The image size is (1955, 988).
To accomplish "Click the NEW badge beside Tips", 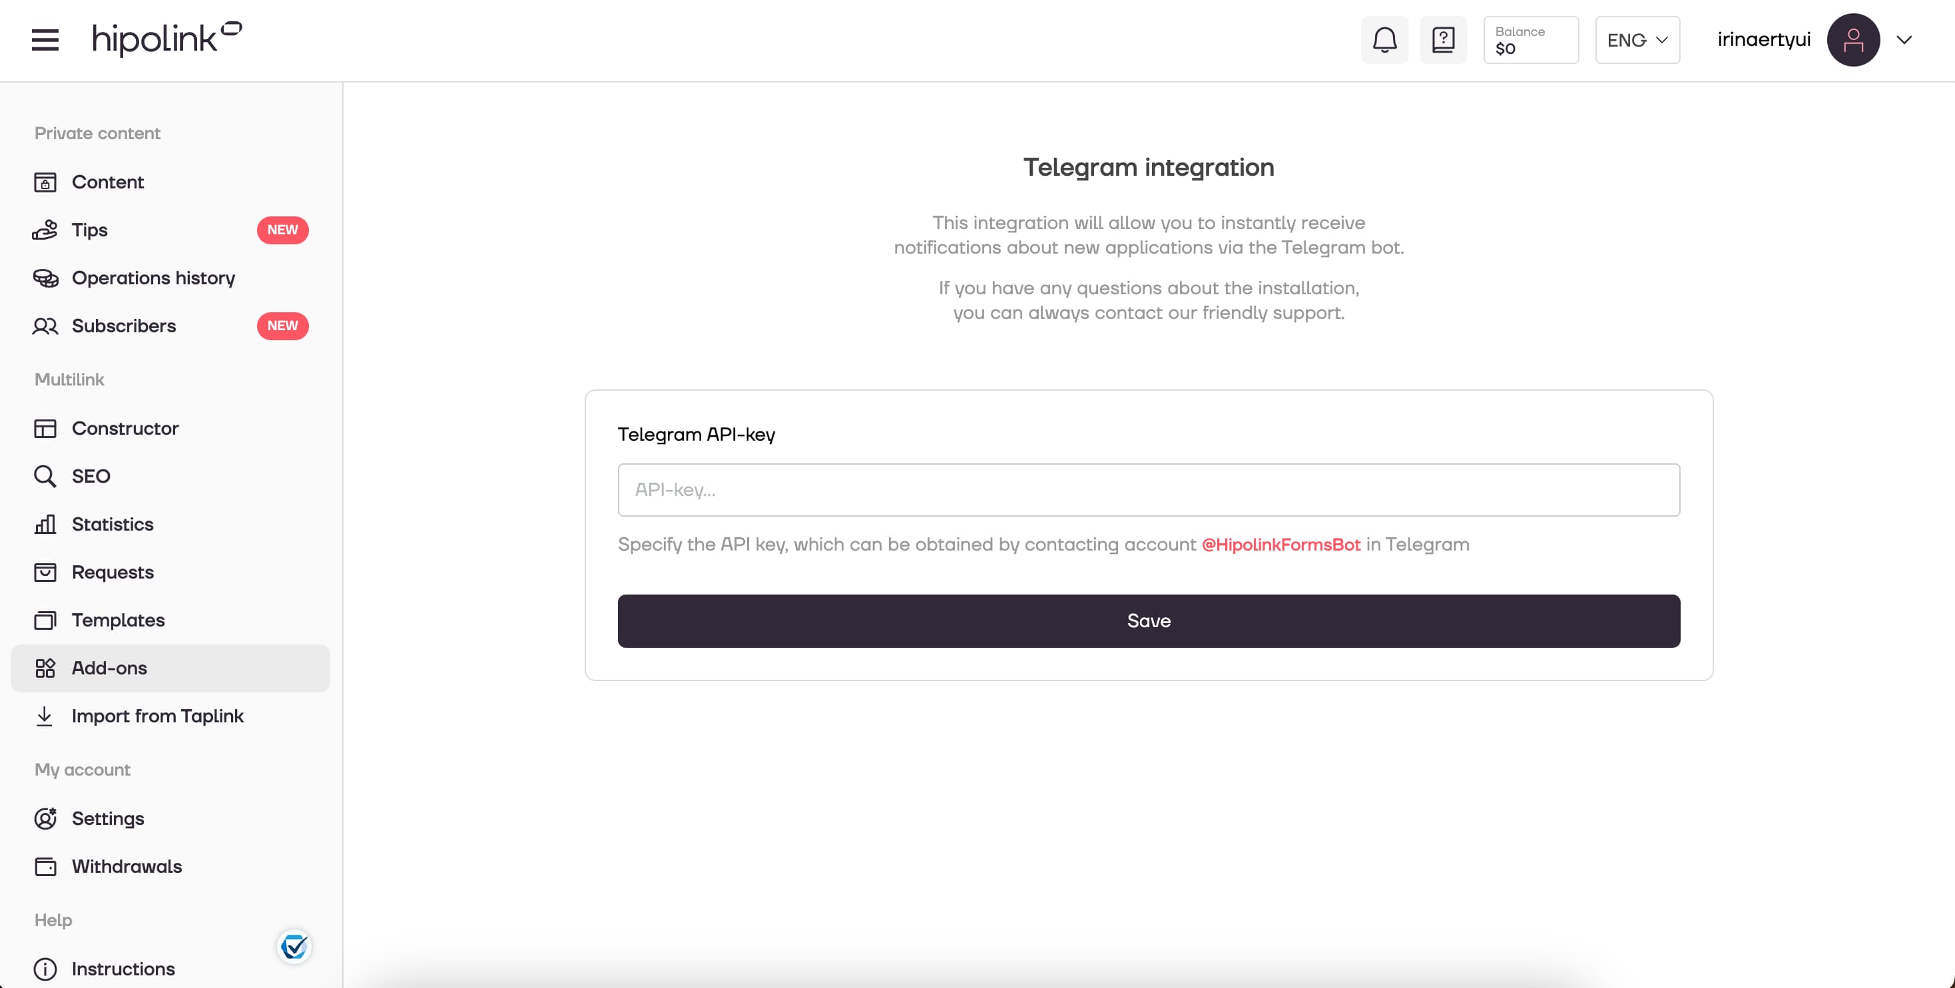I will coord(282,230).
